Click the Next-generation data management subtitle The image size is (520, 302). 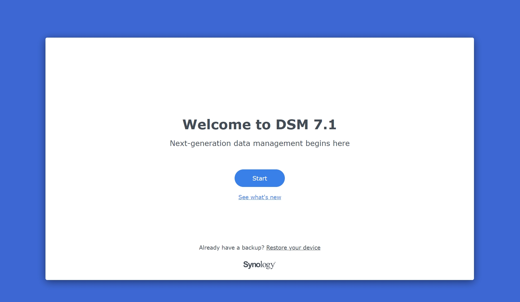259,143
